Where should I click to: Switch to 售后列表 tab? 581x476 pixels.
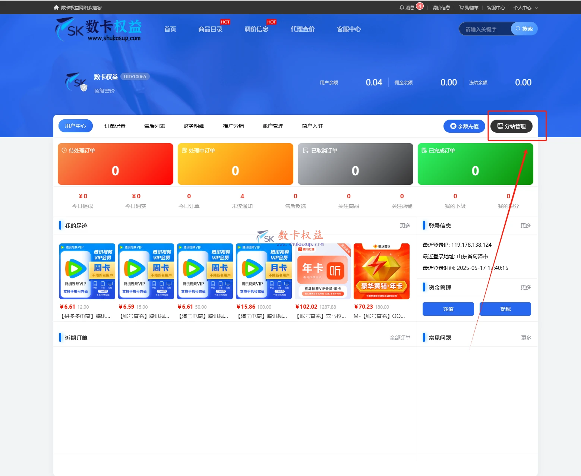(x=154, y=126)
